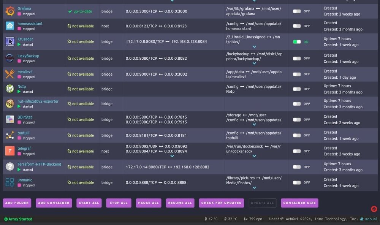The image size is (380, 225).
Task: Open the manual link in footer
Action: coord(371,219)
